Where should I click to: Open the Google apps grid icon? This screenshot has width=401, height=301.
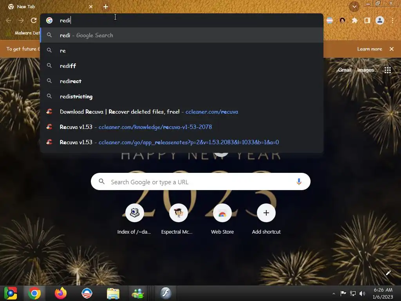pyautogui.click(x=387, y=70)
